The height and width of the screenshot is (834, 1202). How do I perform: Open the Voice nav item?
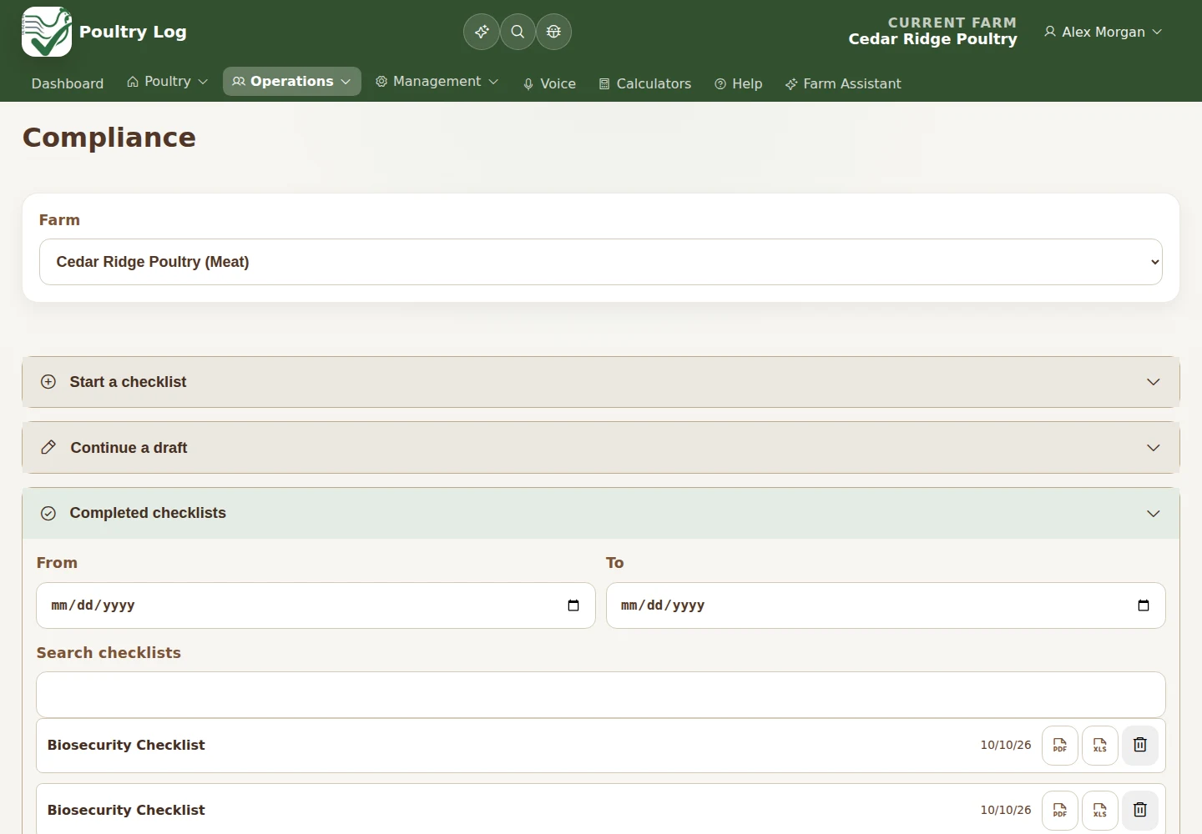pyautogui.click(x=549, y=83)
